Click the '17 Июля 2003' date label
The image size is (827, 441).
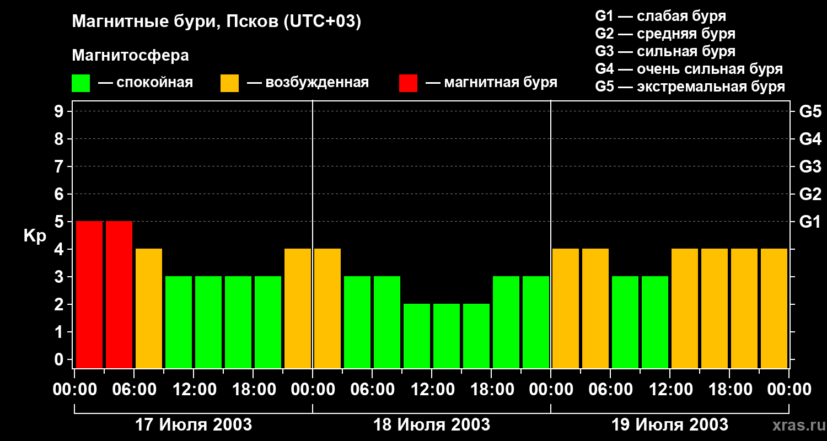point(194,425)
